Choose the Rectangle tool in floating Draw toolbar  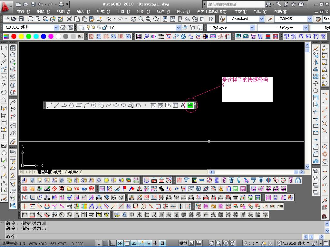[x=79, y=105]
